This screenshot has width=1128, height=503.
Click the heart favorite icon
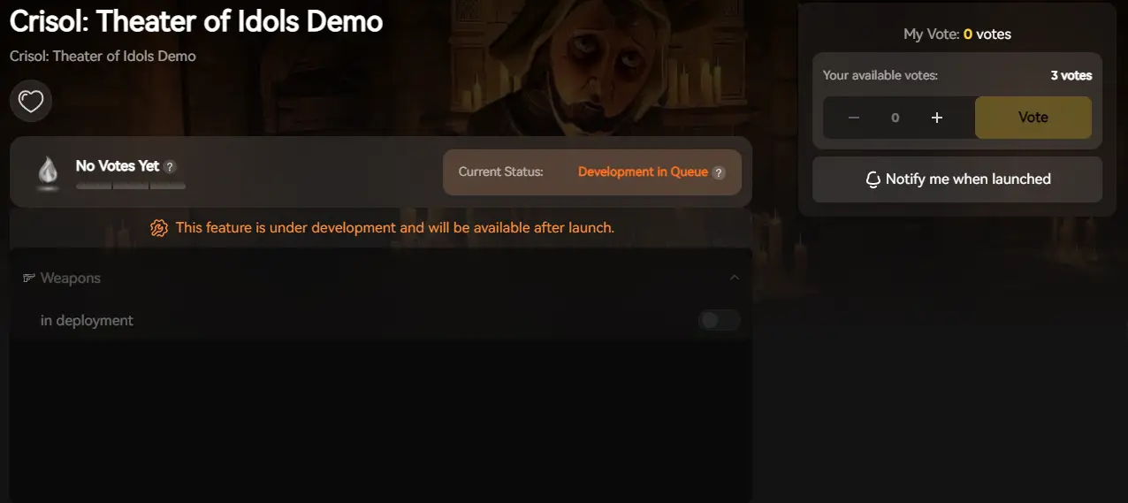pos(31,102)
